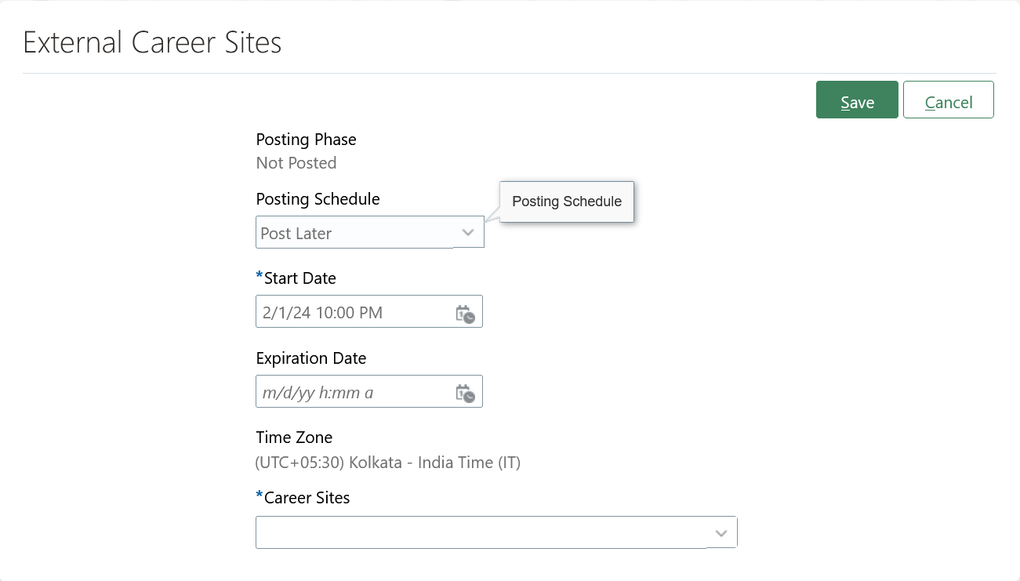Save the external career site posting
Screen dimensions: 1020x581
[x=857, y=100]
